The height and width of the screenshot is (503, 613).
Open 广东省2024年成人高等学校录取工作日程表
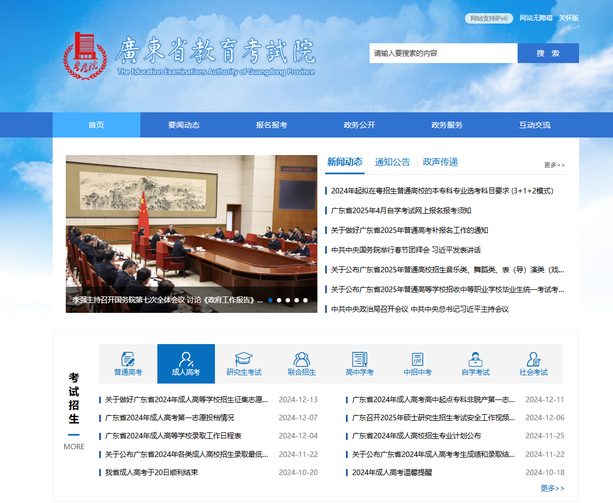[x=173, y=436]
